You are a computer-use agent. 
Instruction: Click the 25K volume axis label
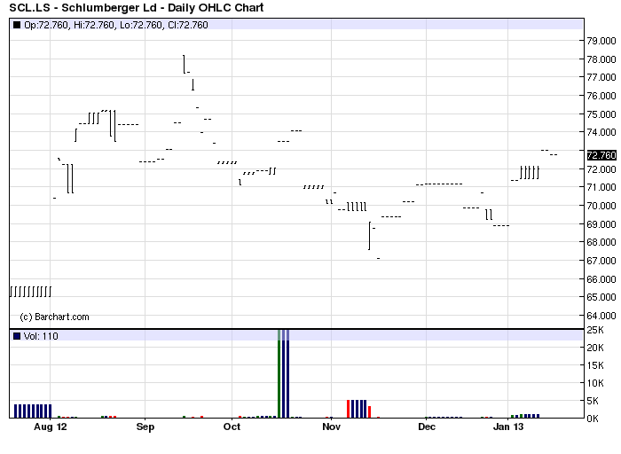coord(595,330)
